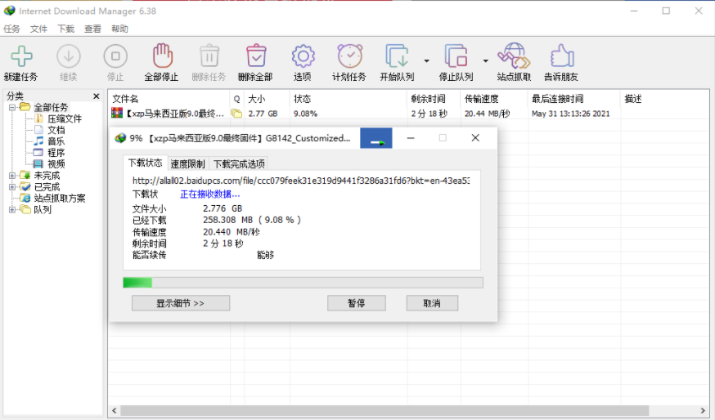The image size is (715, 420).
Task: Click the New Task (新建任务) toolbar icon
Action: pos(20,56)
